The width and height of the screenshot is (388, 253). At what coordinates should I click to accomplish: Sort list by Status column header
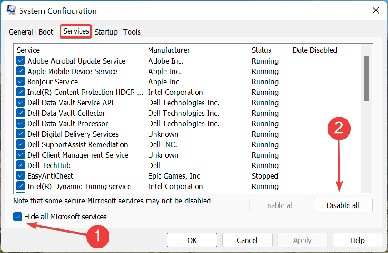(x=269, y=50)
